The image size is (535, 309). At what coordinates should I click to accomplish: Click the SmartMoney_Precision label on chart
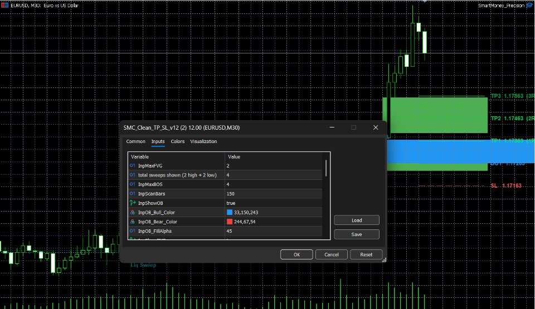(x=501, y=6)
